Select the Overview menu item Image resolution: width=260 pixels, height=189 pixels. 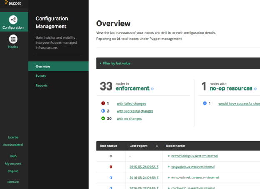point(58,66)
